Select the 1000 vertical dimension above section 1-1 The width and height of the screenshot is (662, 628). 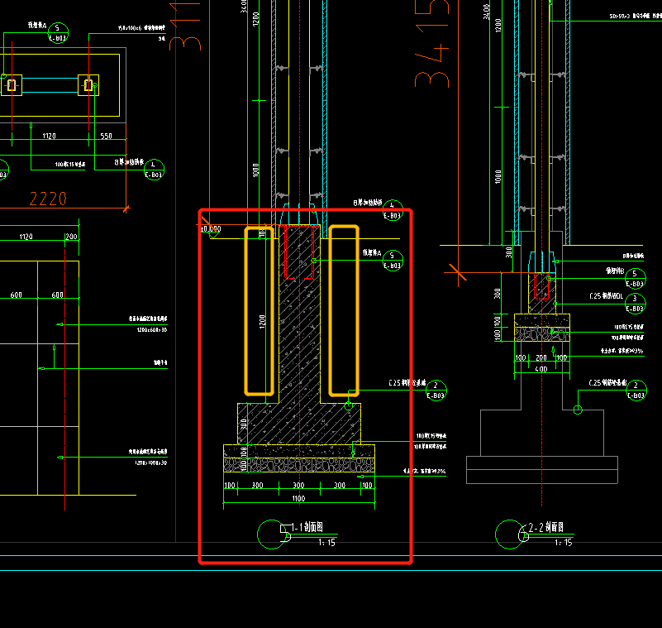pos(255,170)
